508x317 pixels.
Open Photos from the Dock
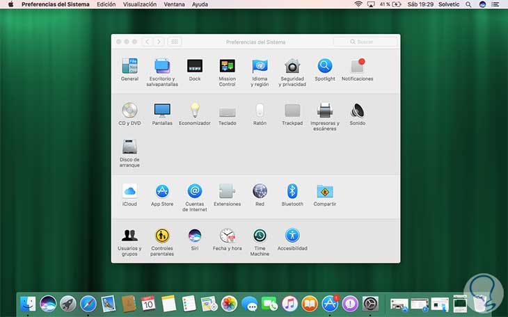(229, 304)
